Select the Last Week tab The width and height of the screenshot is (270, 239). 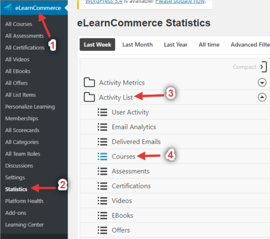(97, 45)
